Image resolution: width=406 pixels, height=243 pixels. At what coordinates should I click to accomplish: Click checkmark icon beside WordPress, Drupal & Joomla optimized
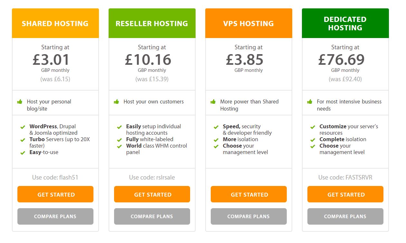click(23, 127)
